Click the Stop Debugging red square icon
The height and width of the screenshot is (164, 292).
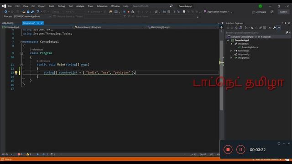point(129,12)
